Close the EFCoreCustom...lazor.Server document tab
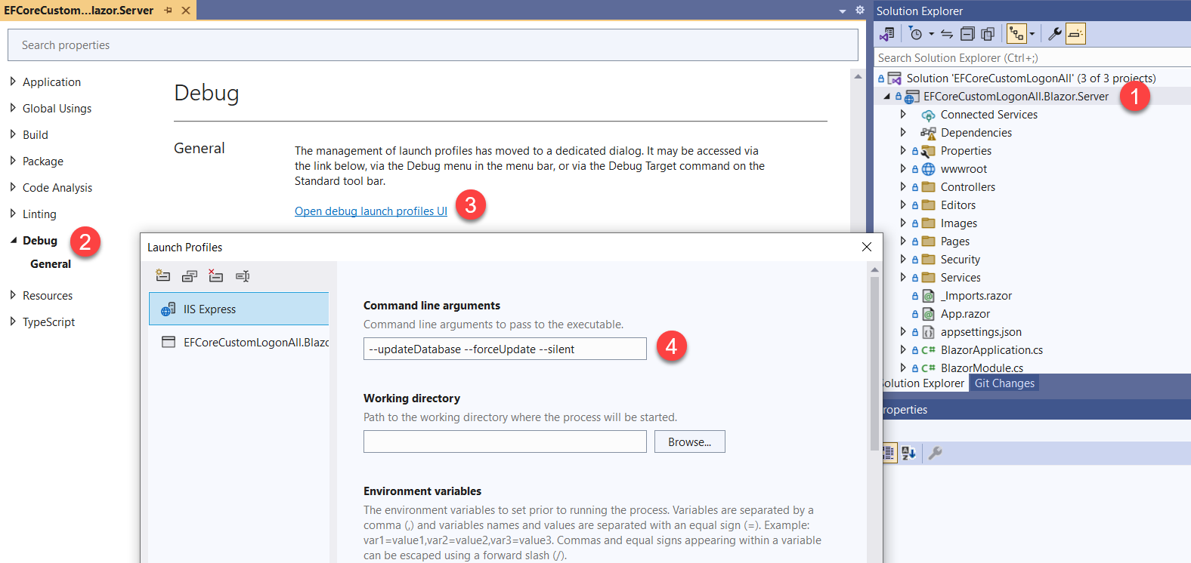 (186, 11)
